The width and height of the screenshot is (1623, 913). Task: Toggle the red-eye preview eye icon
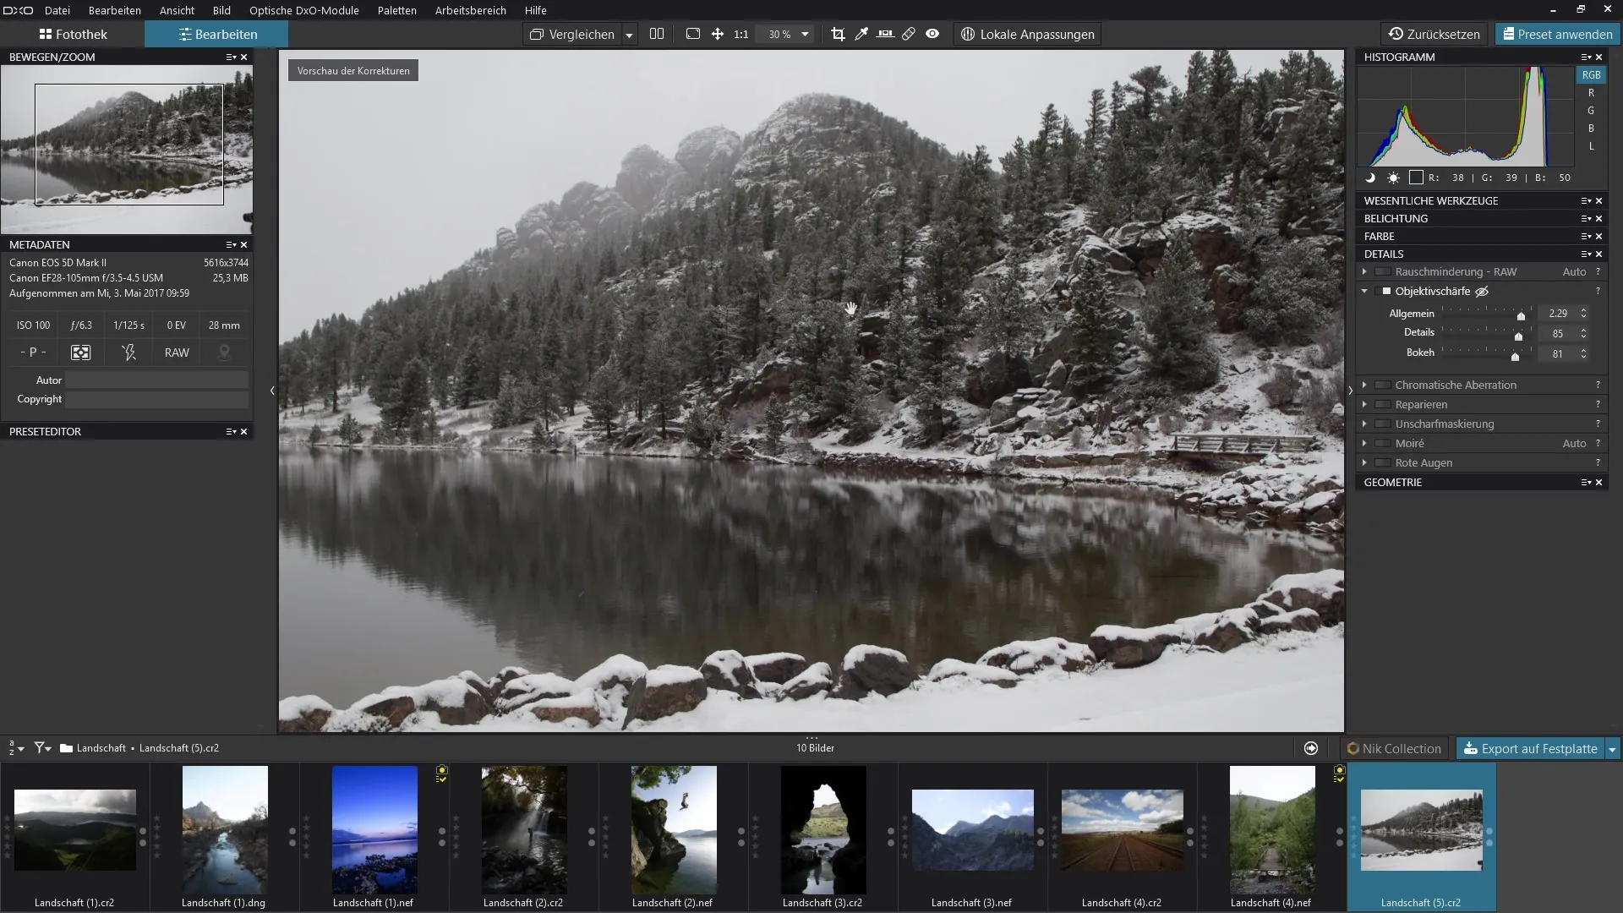pyautogui.click(x=932, y=35)
